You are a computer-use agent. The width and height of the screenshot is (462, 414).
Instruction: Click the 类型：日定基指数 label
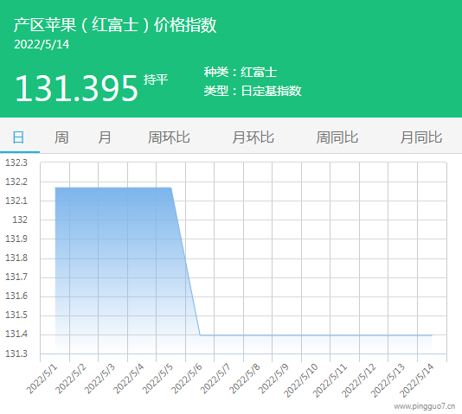(x=253, y=91)
